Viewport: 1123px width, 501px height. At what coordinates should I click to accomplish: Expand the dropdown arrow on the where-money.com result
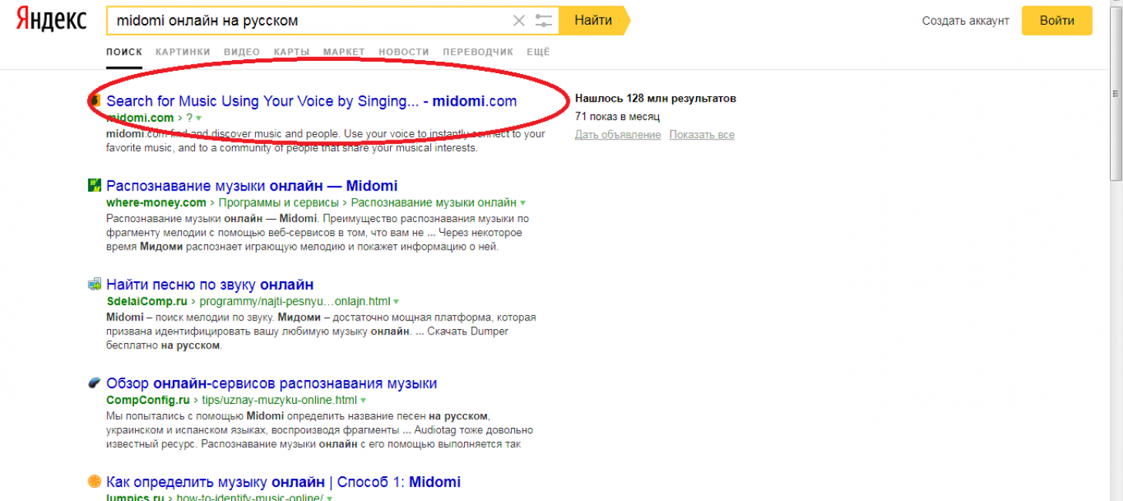pyautogui.click(x=523, y=203)
